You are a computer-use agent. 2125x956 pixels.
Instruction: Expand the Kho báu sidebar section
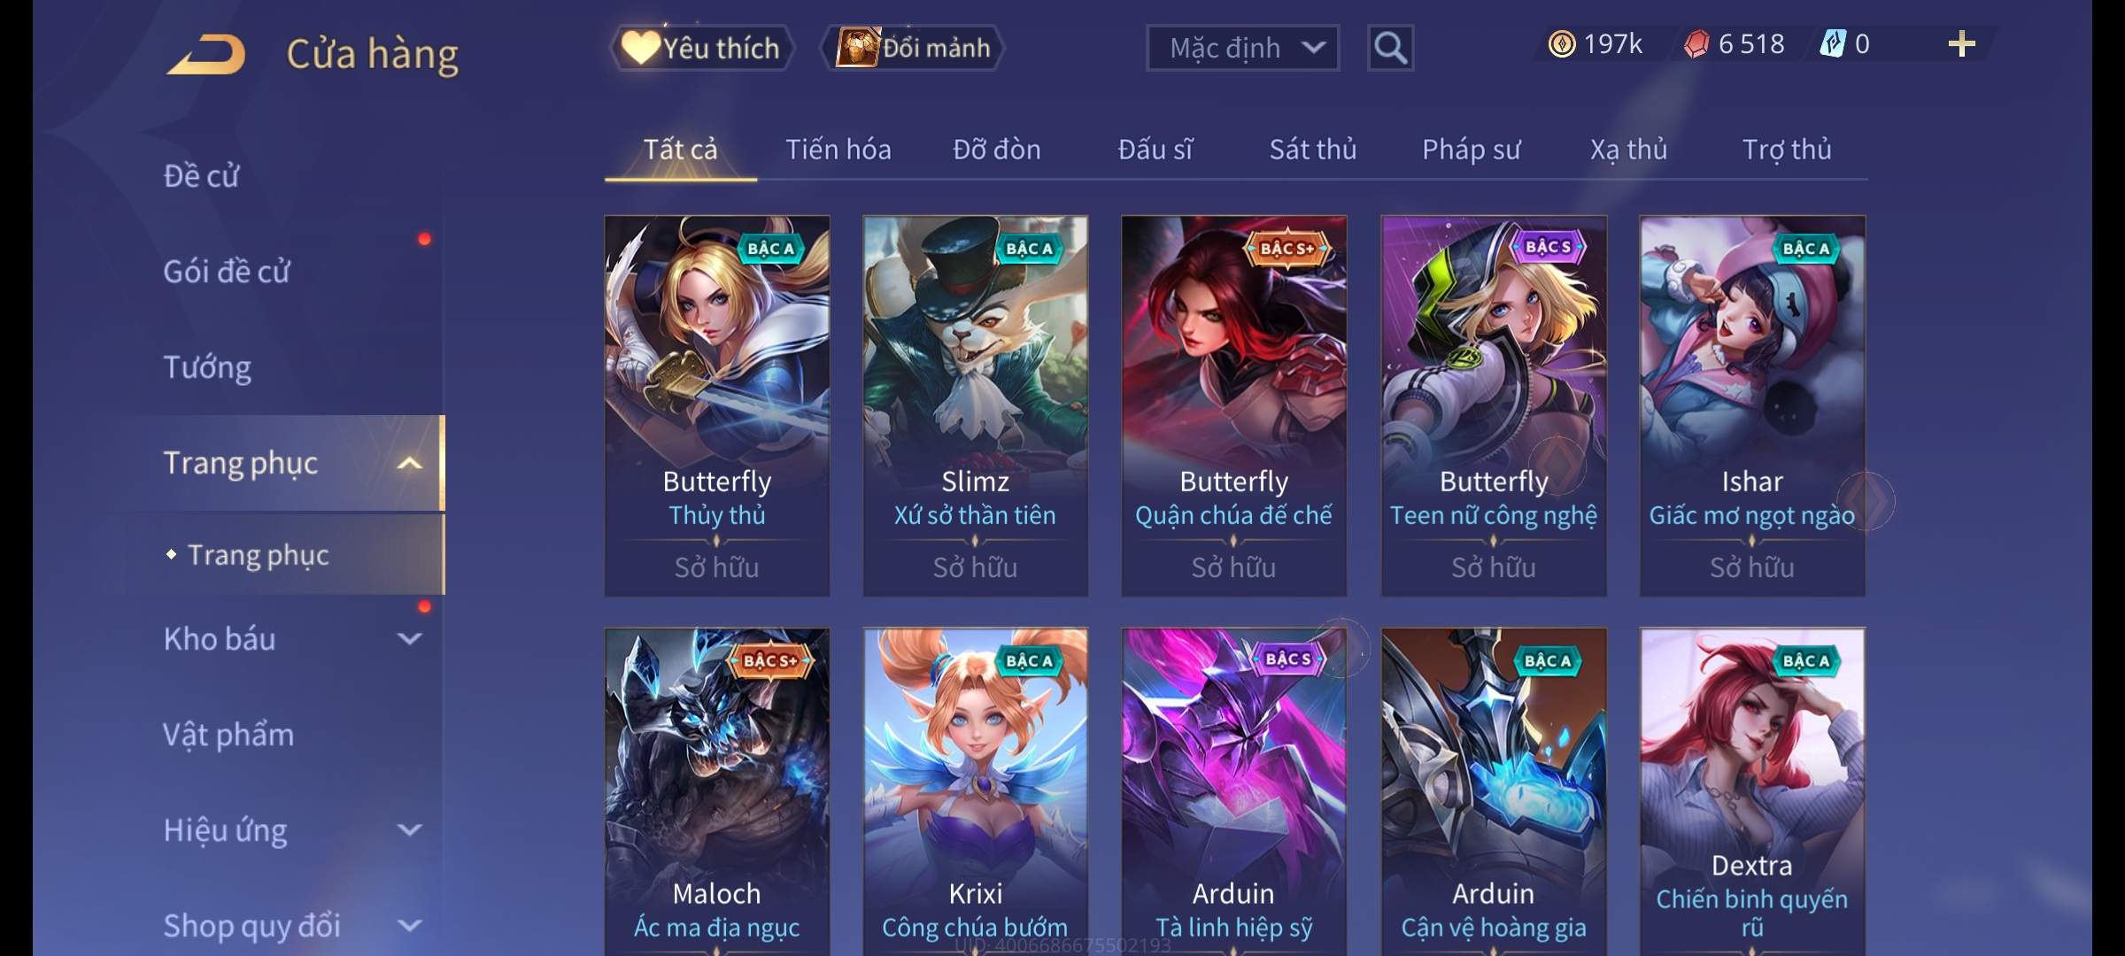tap(409, 638)
